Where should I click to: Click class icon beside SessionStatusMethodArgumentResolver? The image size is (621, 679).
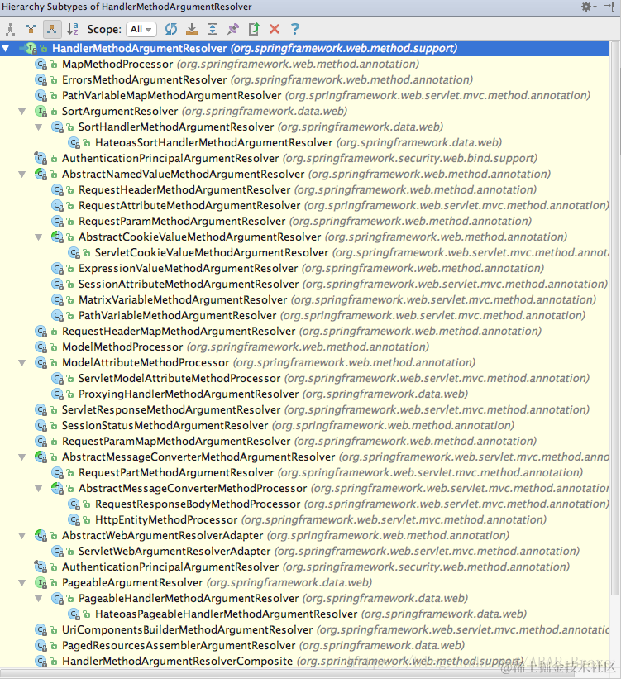point(41,426)
